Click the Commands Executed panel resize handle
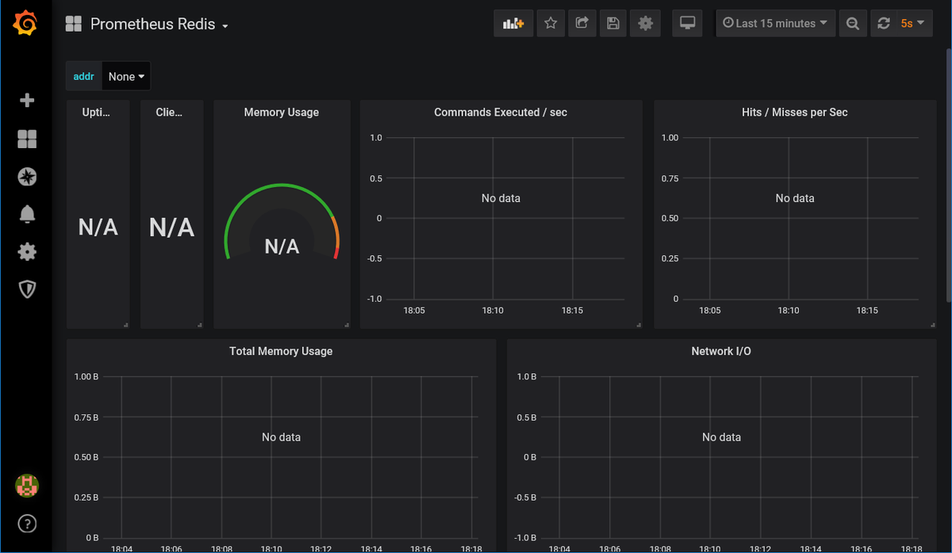 click(x=639, y=325)
